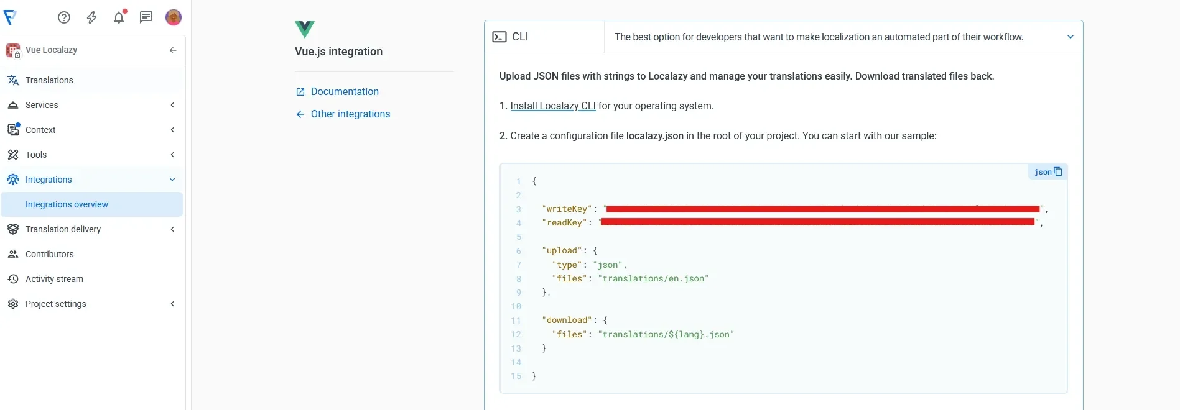Open the Services menu label
The image size is (1180, 410).
click(42, 105)
